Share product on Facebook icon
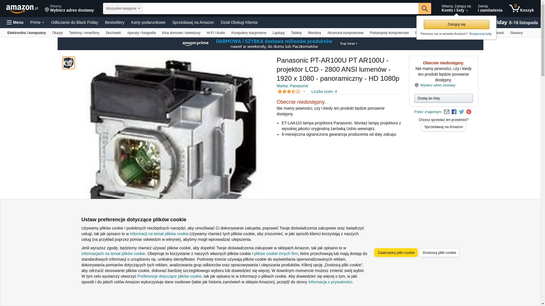The width and height of the screenshot is (545, 306). point(454,112)
